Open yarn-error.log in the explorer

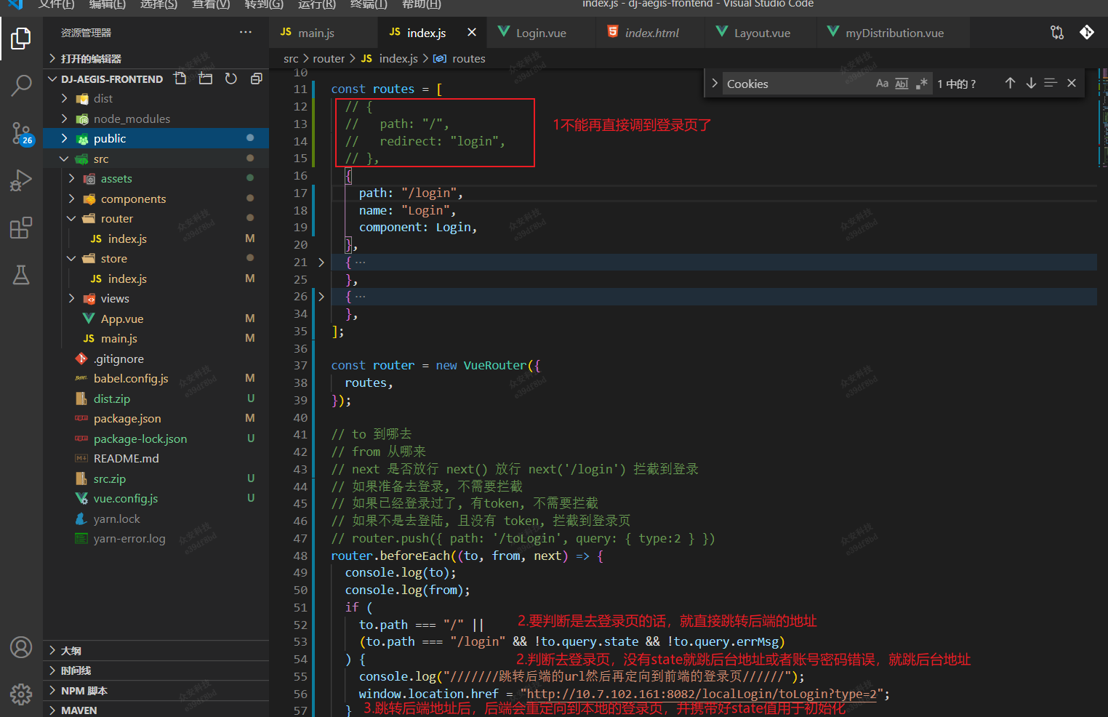pos(156,539)
